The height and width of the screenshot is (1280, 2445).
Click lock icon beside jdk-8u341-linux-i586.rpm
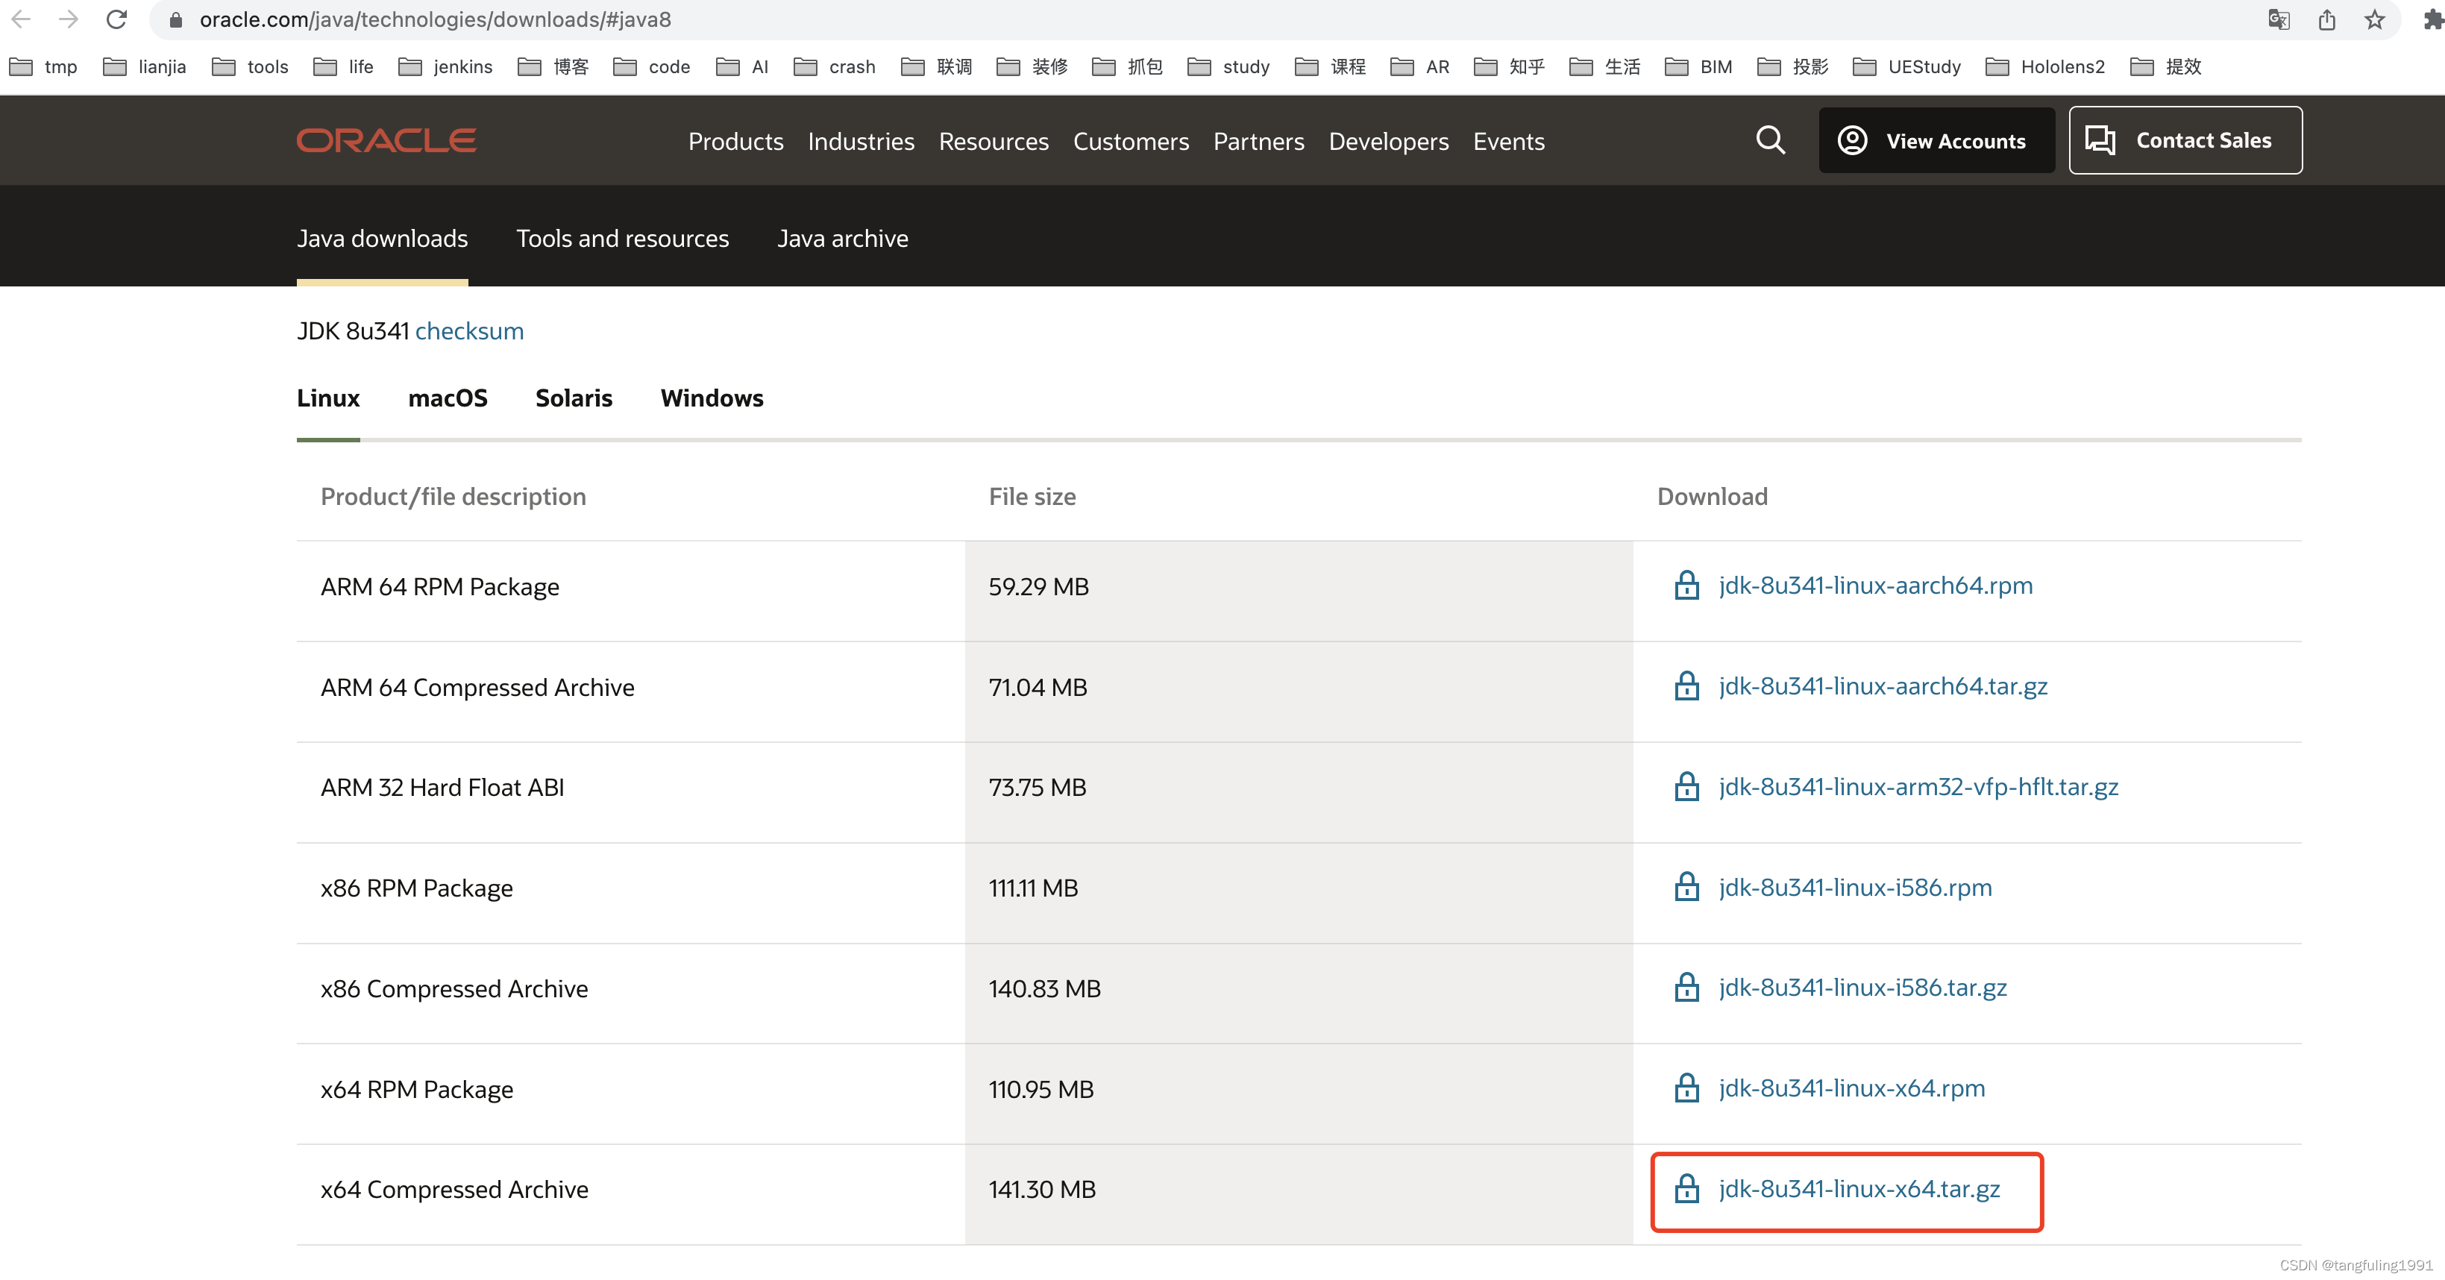point(1686,887)
